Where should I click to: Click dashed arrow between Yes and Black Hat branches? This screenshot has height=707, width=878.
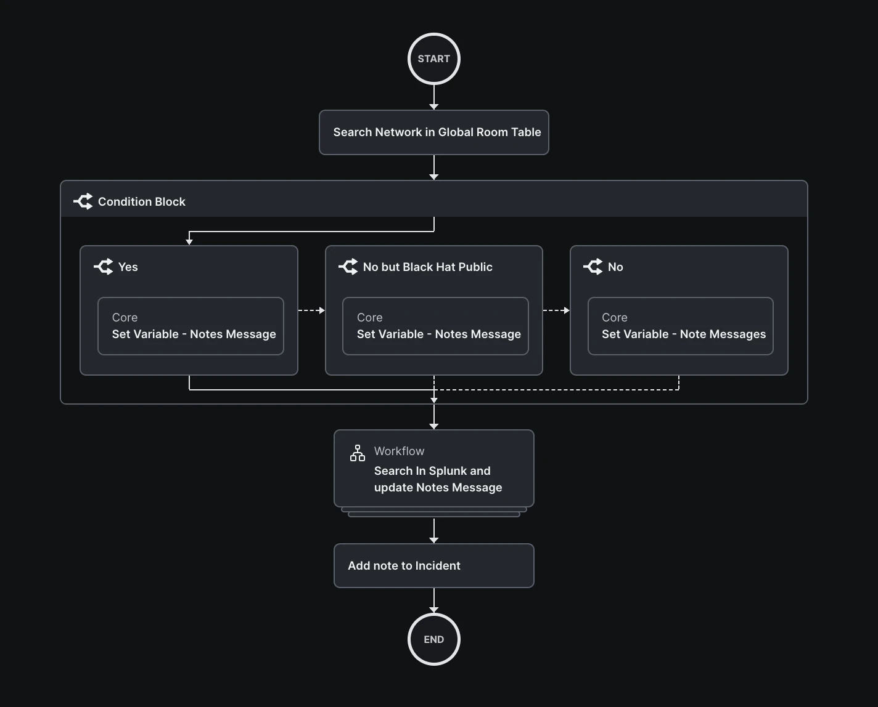click(311, 310)
